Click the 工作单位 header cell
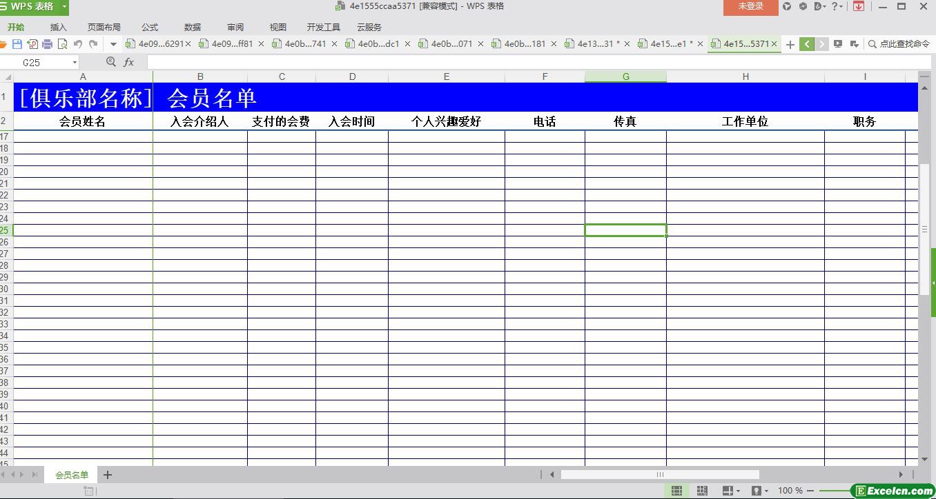This screenshot has height=499, width=936. (x=745, y=121)
